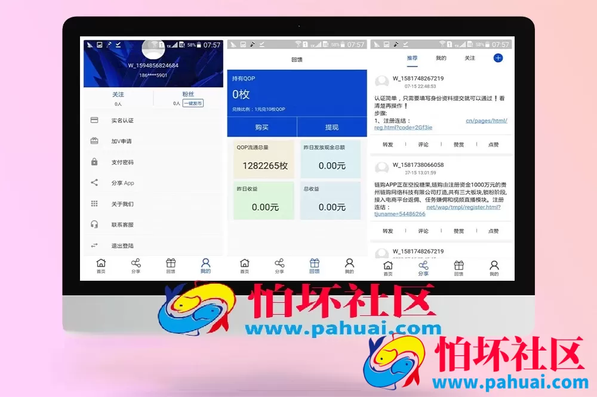This screenshot has width=597, height=397.
Task: Click timestamp 07-15 13:01:59
Action: (420, 173)
